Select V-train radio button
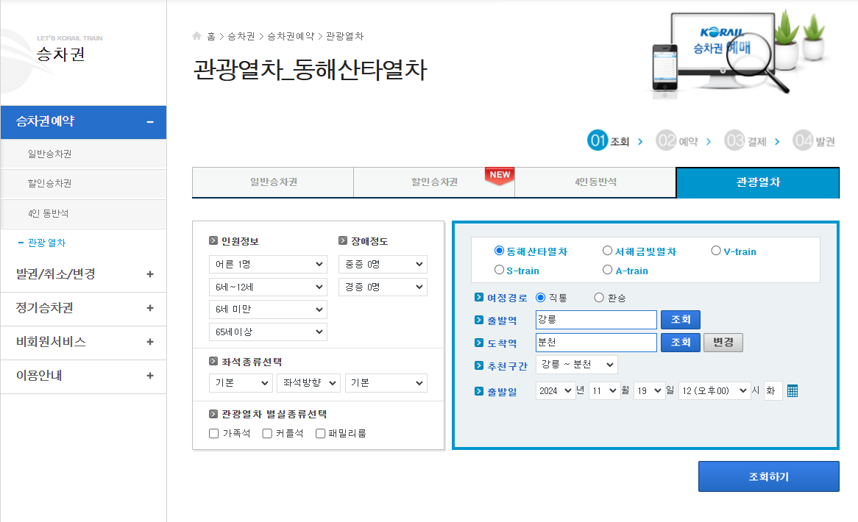Screen dimensions: 858x522 [x=716, y=251]
